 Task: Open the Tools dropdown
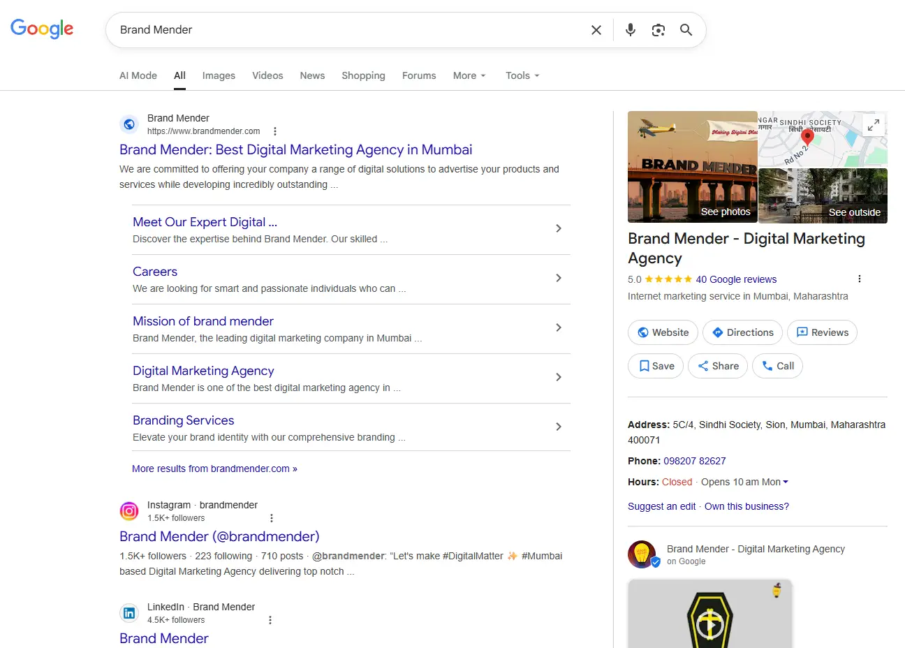[x=522, y=75]
